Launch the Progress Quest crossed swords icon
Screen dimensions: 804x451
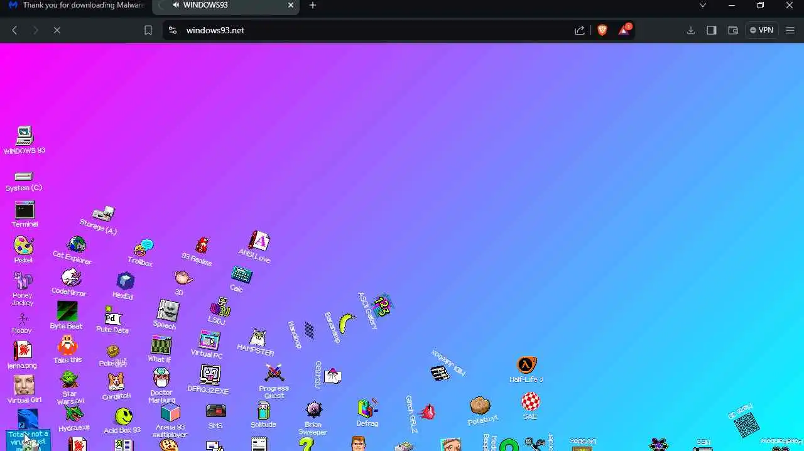coord(274,373)
